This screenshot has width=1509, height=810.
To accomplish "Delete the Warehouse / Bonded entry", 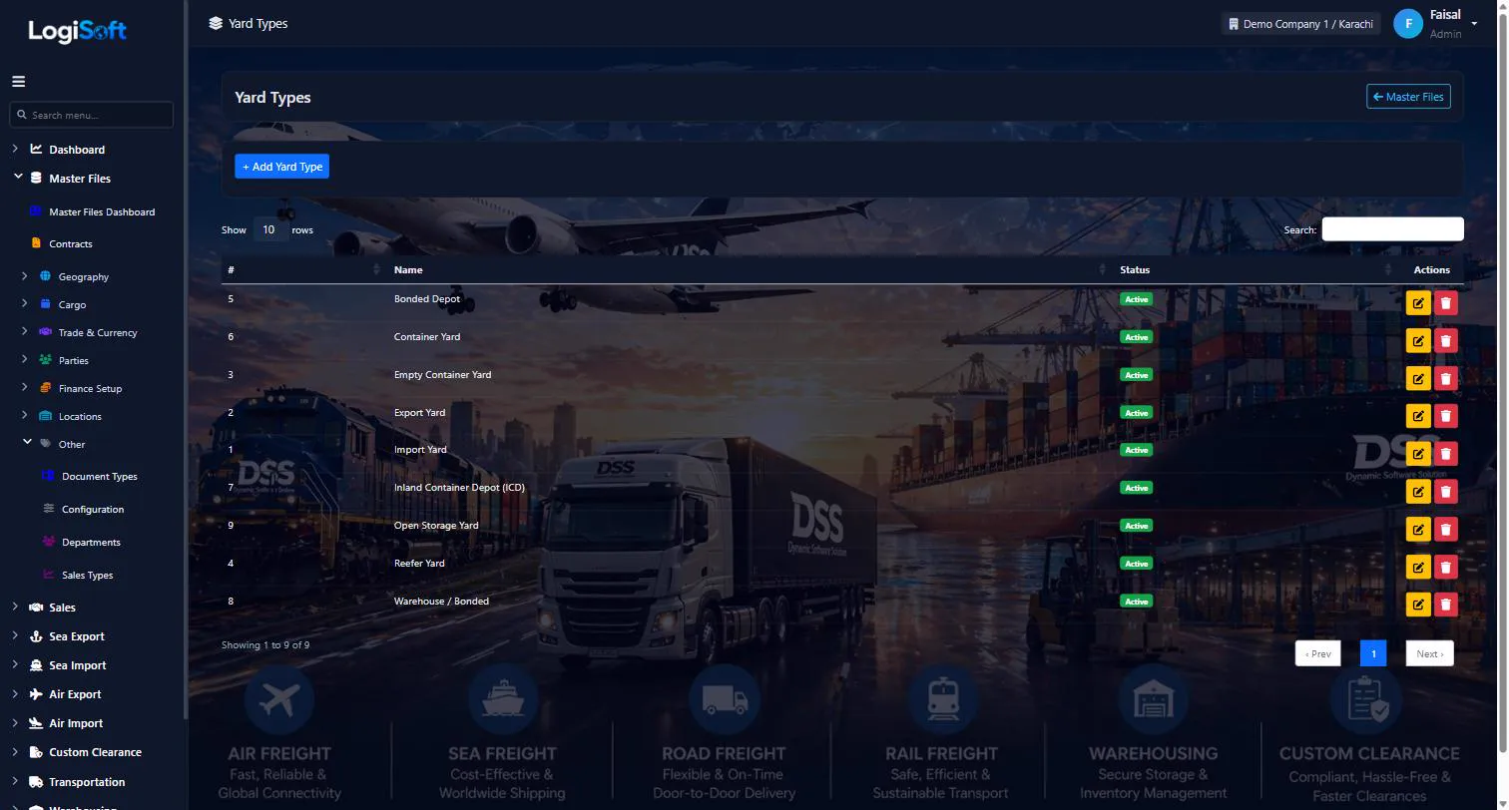I will pyautogui.click(x=1445, y=605).
